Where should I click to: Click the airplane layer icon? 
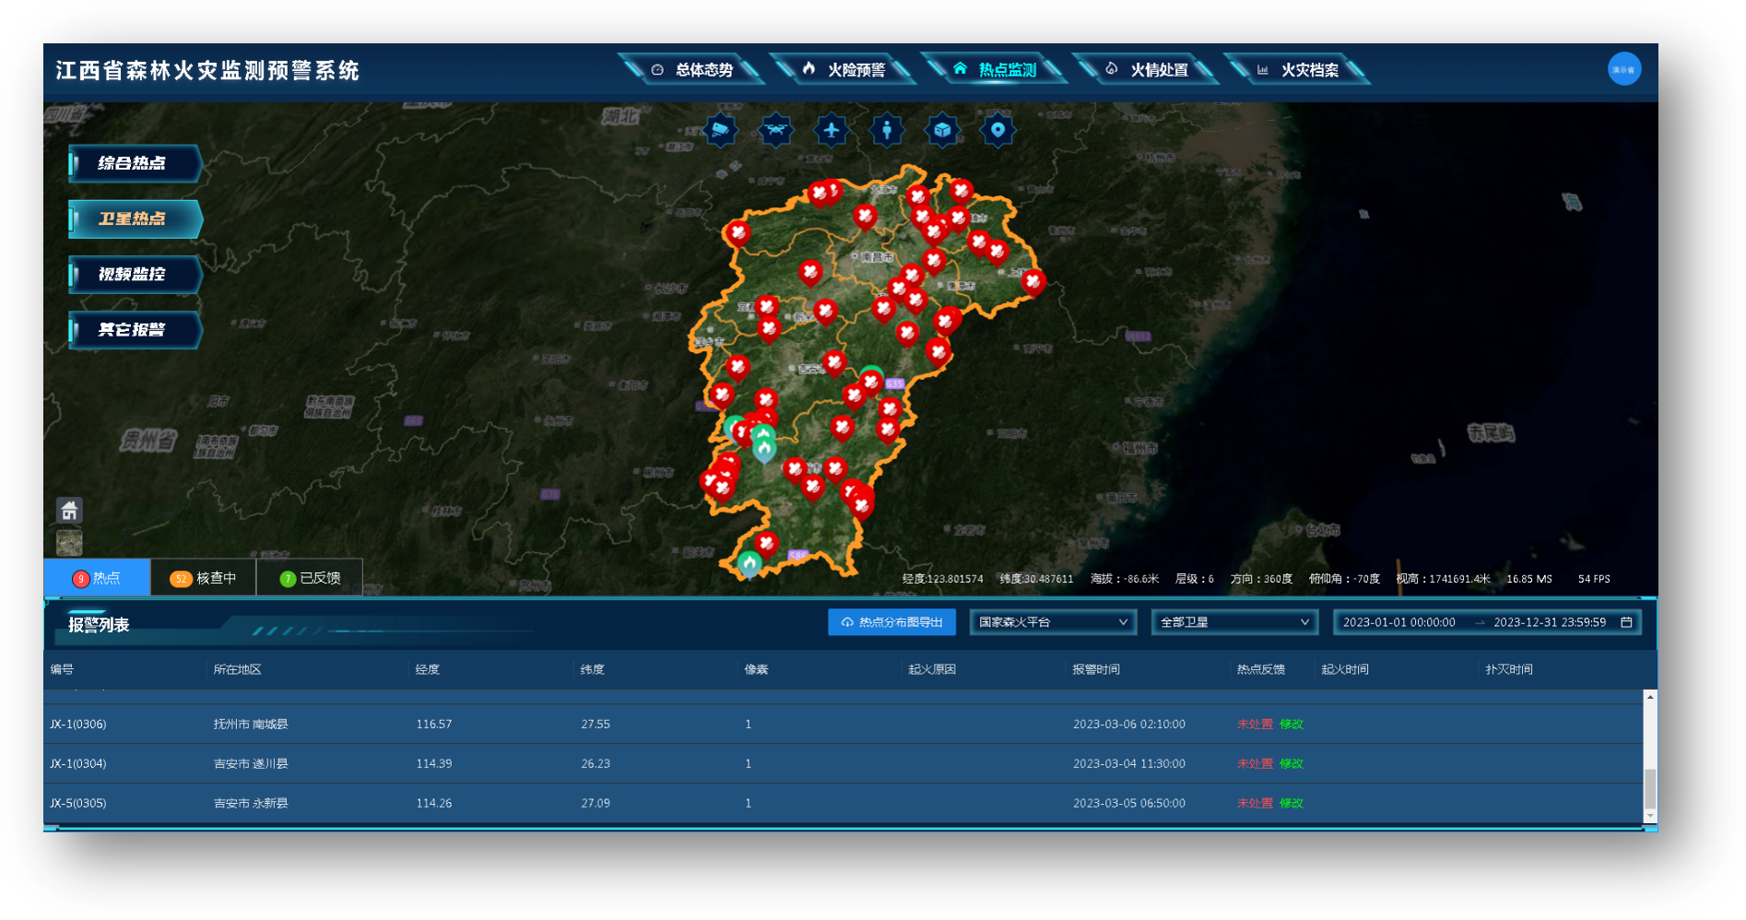tap(832, 130)
